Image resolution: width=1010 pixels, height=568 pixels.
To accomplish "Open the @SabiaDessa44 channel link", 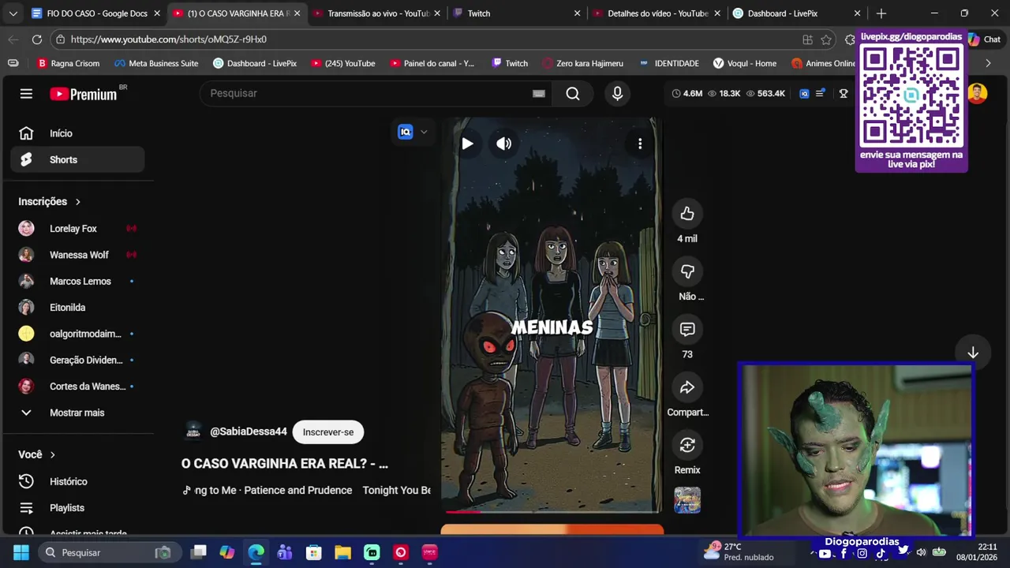I will pos(249,432).
